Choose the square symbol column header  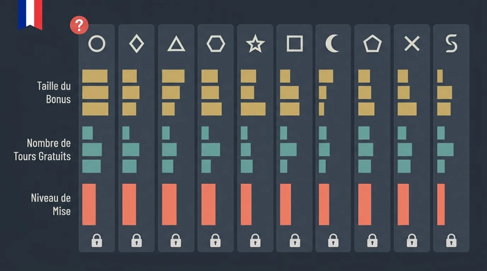click(x=294, y=44)
